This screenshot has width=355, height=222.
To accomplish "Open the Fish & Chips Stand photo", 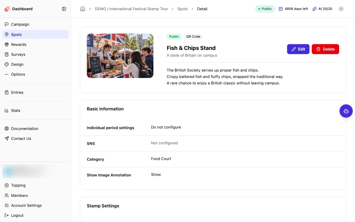I will pos(120,56).
